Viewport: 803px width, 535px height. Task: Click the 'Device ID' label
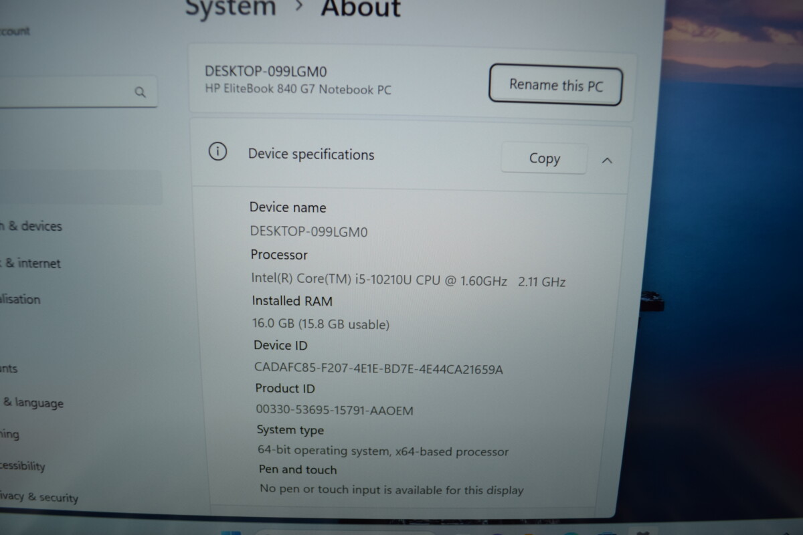[280, 345]
